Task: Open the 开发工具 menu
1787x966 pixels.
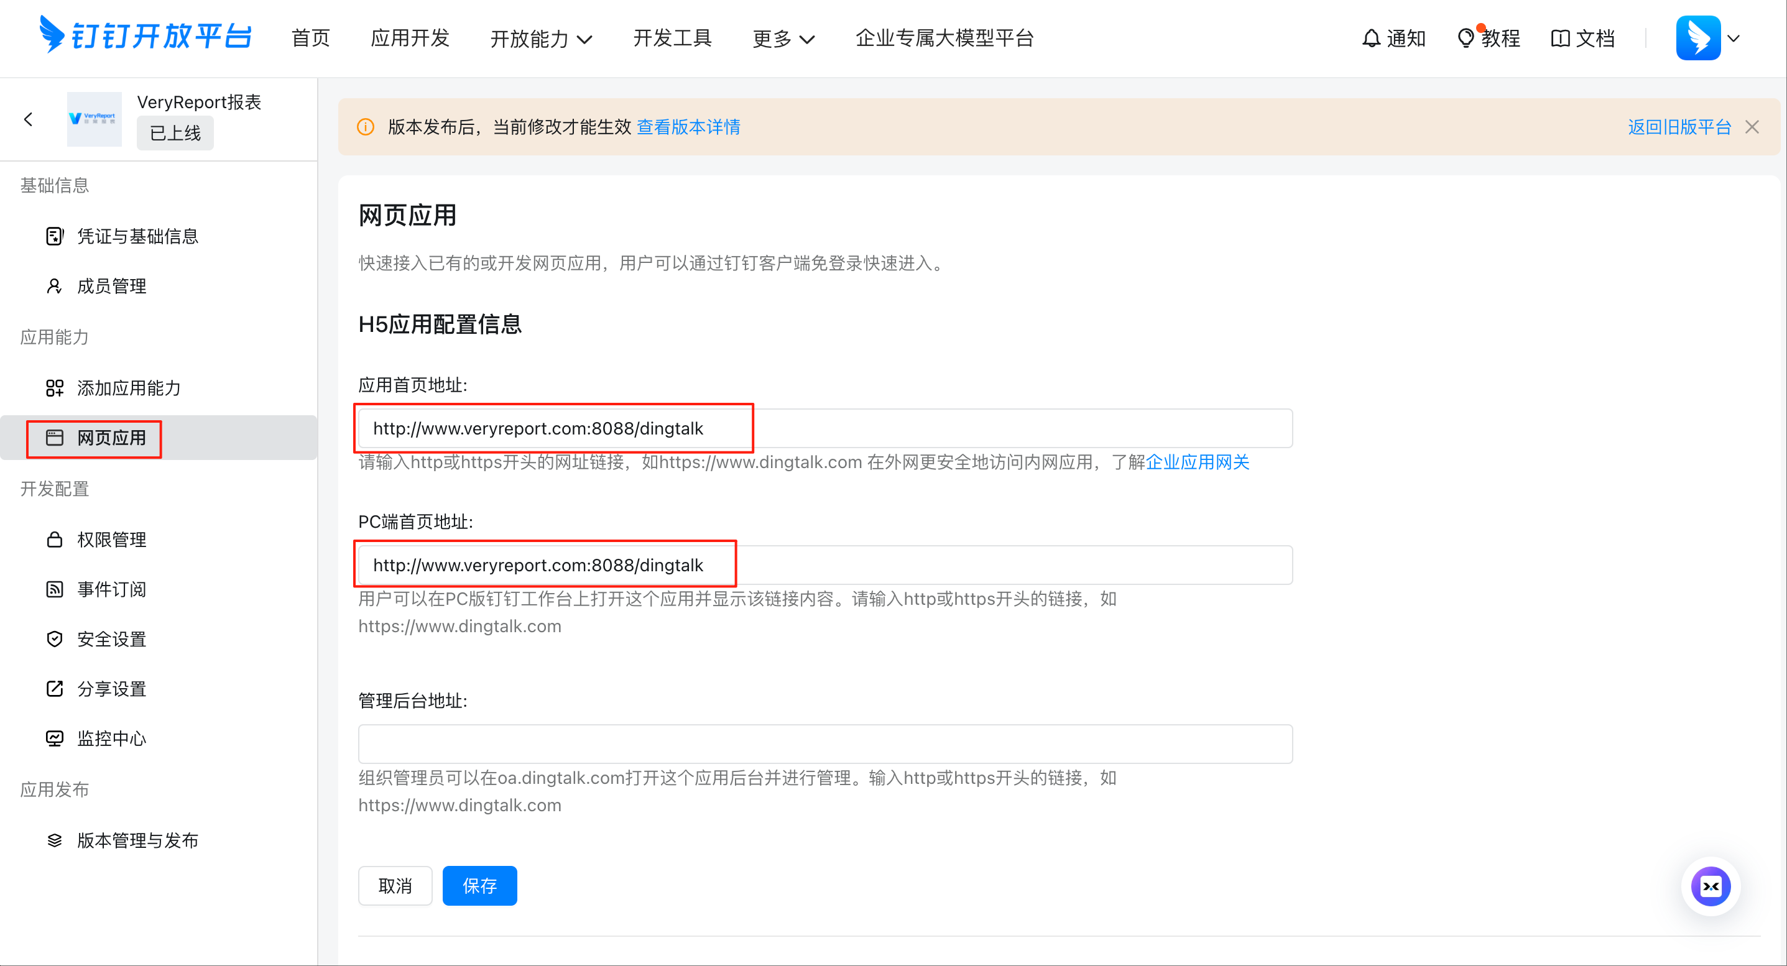Action: [x=672, y=38]
